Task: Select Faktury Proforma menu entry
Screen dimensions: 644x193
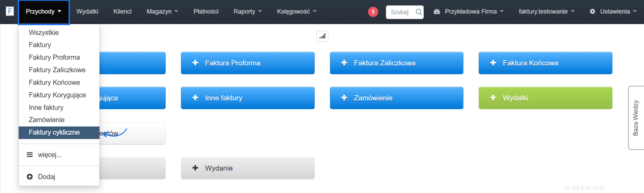Action: [59, 57]
